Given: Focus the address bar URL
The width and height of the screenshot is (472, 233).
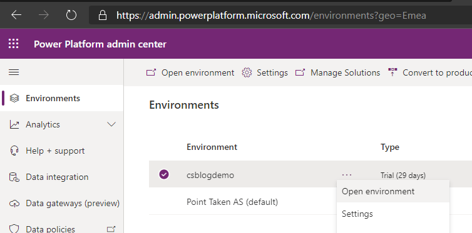Looking at the screenshot, I should (271, 16).
